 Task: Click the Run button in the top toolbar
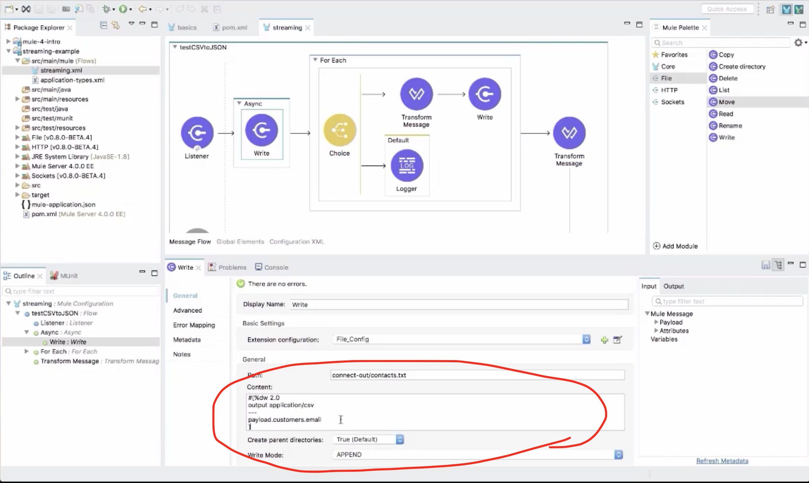click(x=123, y=9)
